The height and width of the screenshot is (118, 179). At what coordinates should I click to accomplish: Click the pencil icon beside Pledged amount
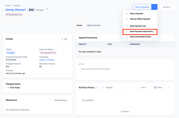point(47,9)
